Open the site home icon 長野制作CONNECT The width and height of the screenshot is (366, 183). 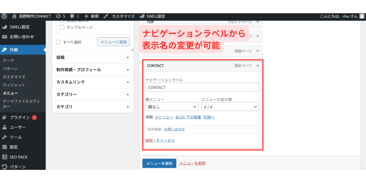14,16
